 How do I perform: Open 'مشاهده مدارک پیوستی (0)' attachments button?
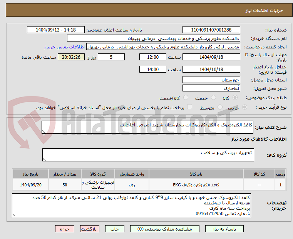(165, 229)
